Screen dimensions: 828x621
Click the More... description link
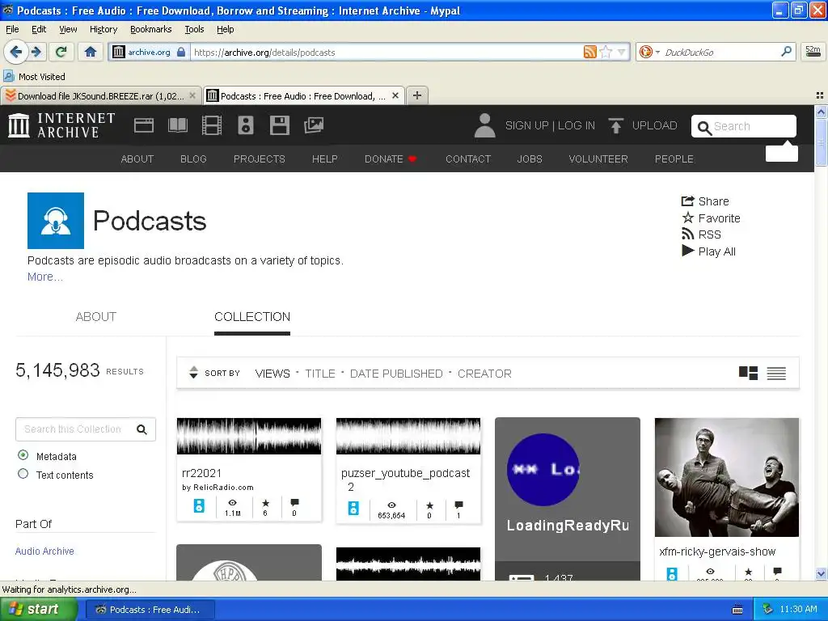click(x=45, y=277)
